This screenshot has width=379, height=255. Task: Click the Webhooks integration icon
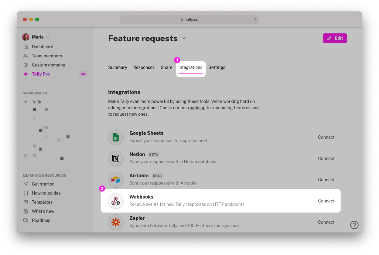[116, 201]
